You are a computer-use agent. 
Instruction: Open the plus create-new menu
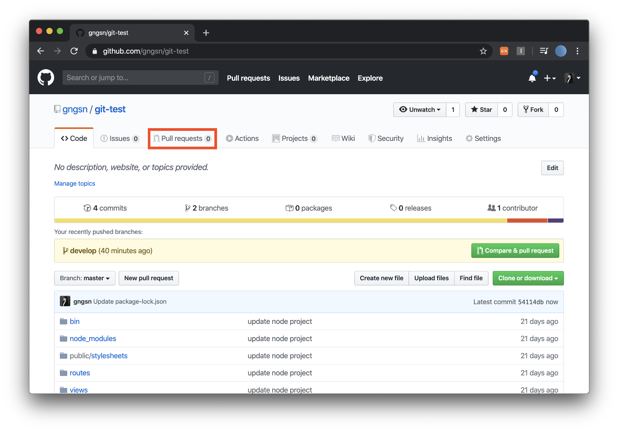coord(550,78)
